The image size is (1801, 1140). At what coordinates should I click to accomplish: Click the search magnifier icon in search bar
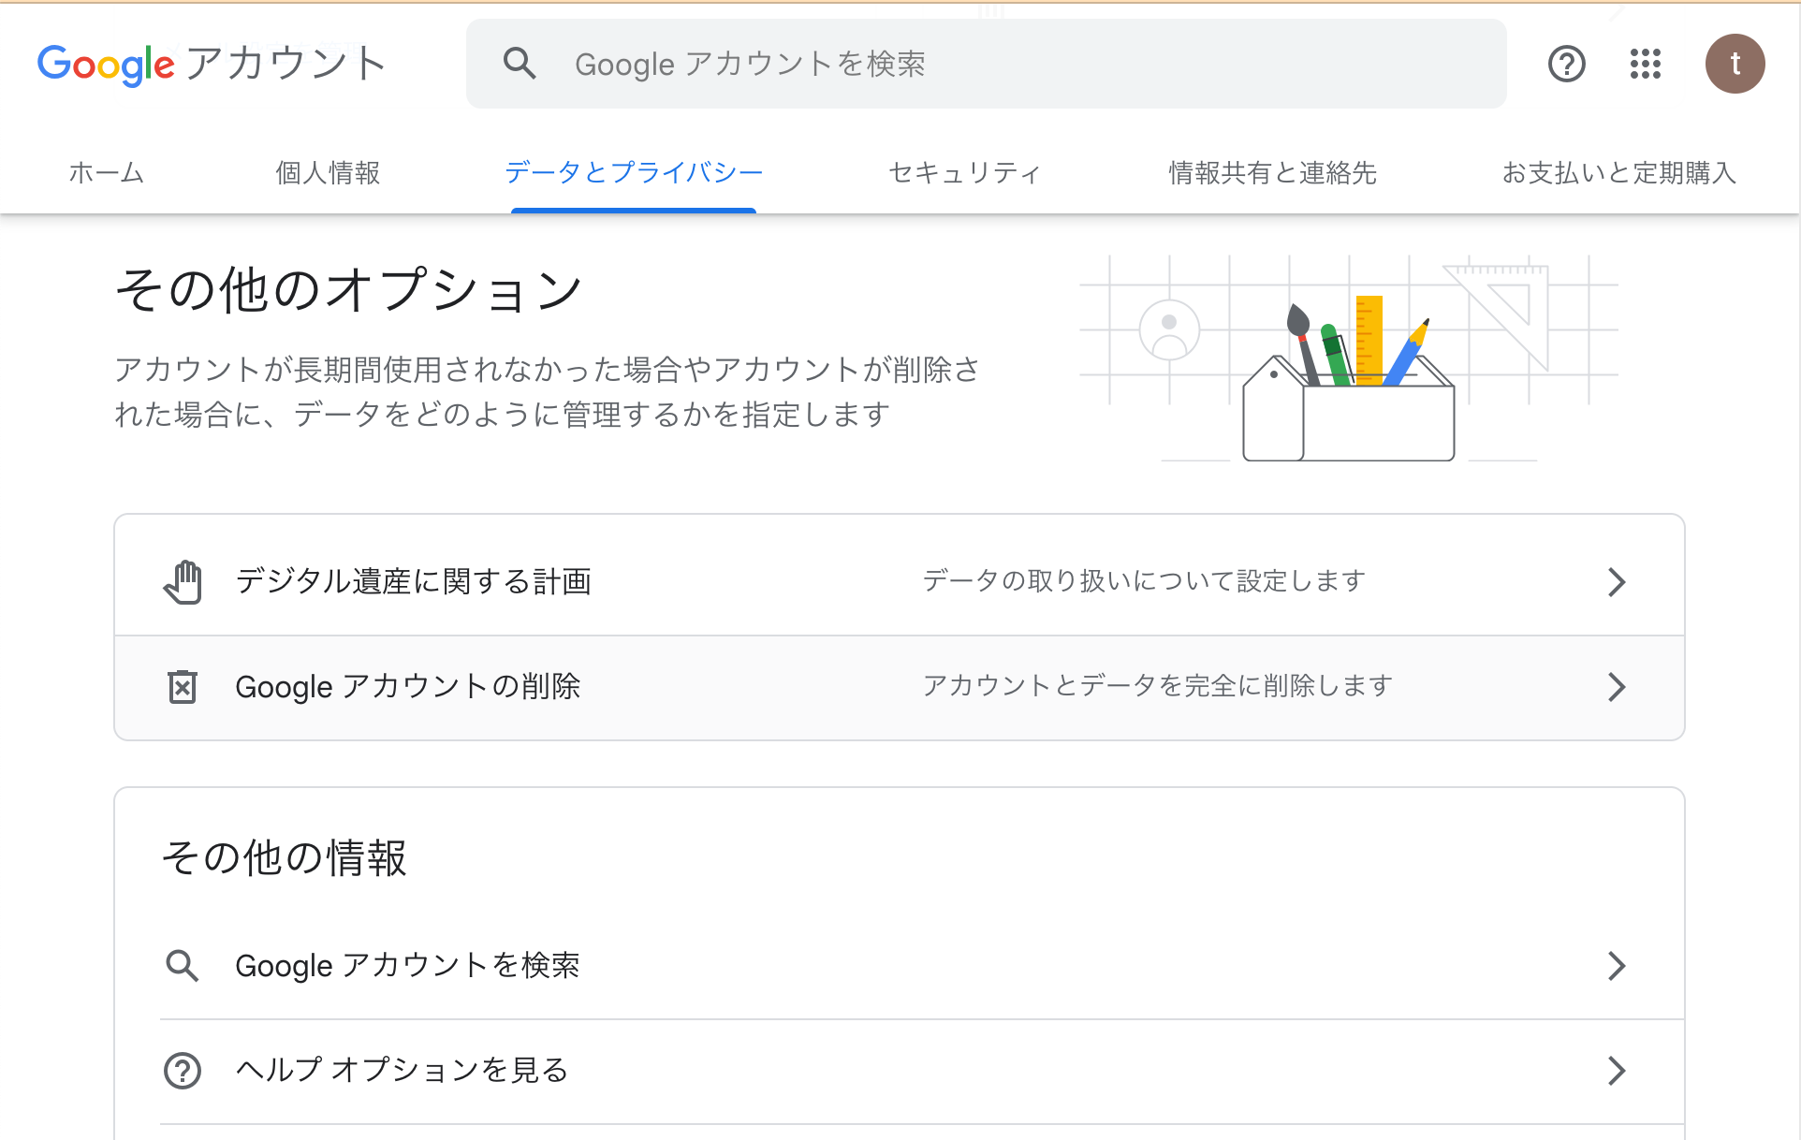click(x=520, y=64)
